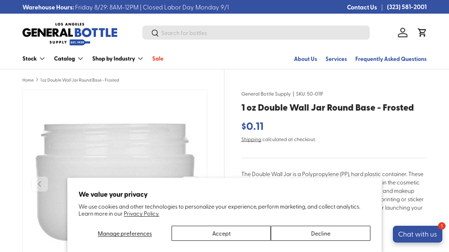Click the phone number (323) 581-2001
Image resolution: width=449 pixels, height=252 pixels.
click(406, 7)
